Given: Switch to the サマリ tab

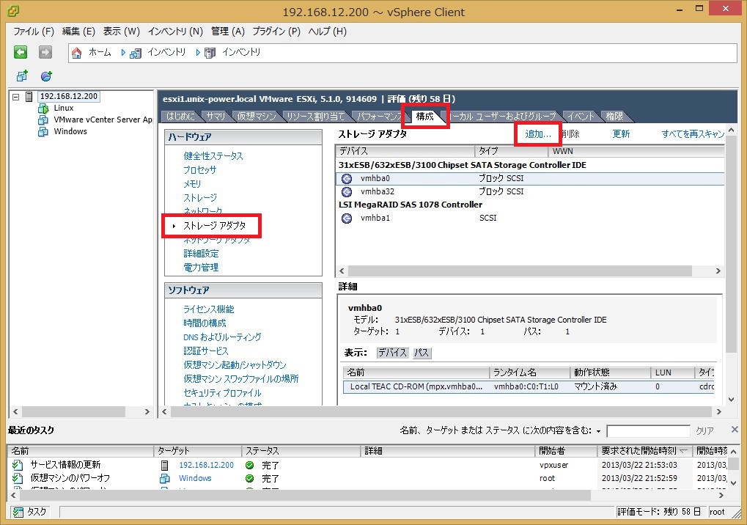Looking at the screenshot, I should [x=216, y=117].
